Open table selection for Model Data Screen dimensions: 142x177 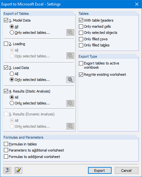[70, 33]
